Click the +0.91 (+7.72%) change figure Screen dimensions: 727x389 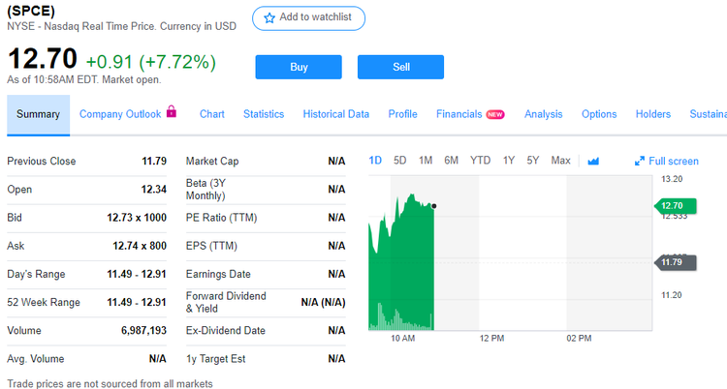(151, 62)
